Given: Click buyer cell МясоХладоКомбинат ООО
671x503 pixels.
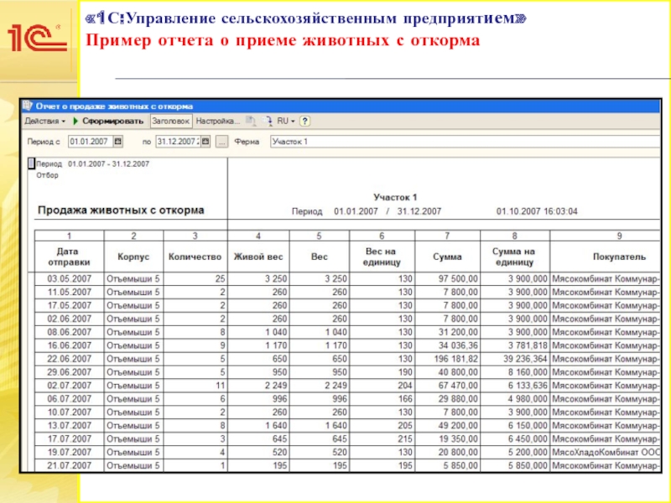Looking at the screenshot, I should pos(606,452).
